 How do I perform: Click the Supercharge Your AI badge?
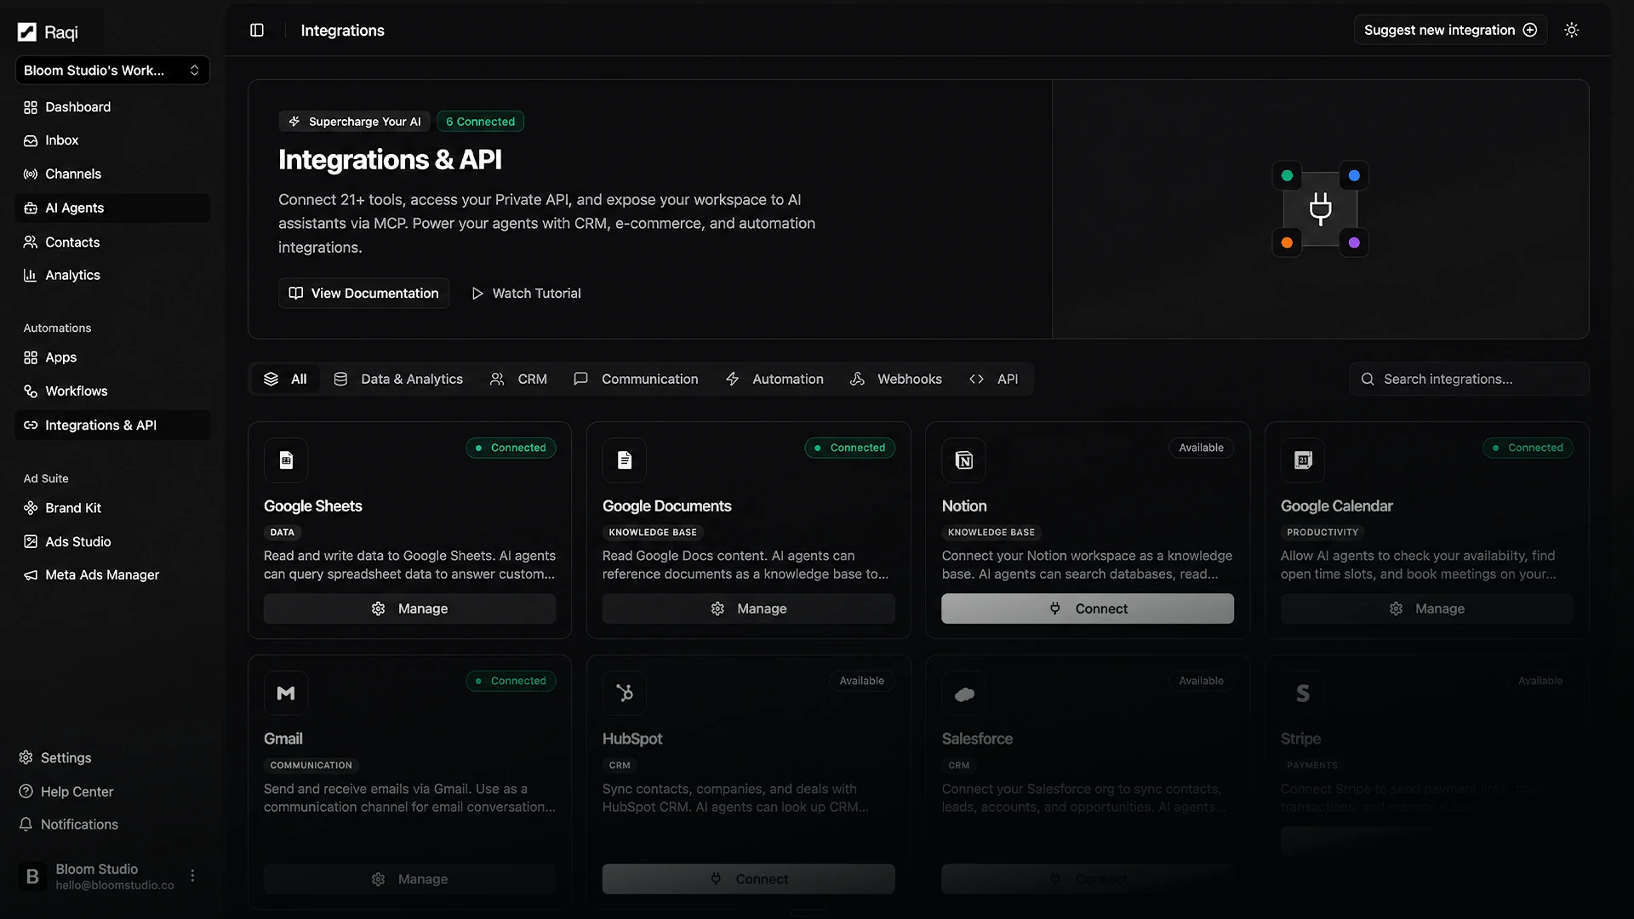click(x=354, y=122)
